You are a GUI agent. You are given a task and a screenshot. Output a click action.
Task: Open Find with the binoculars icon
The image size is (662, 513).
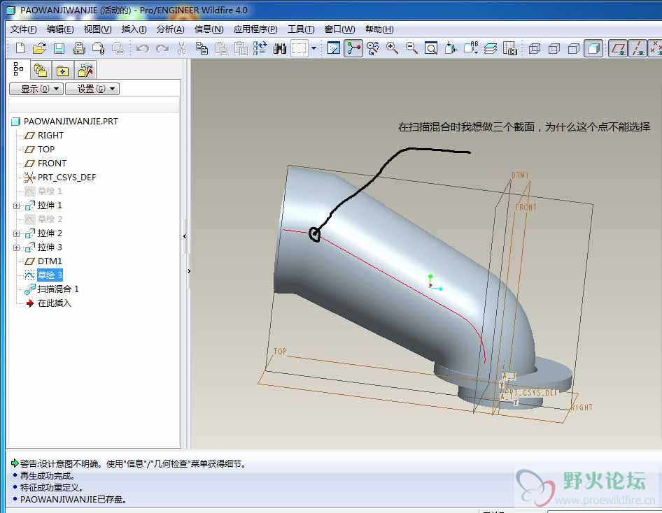click(x=279, y=48)
